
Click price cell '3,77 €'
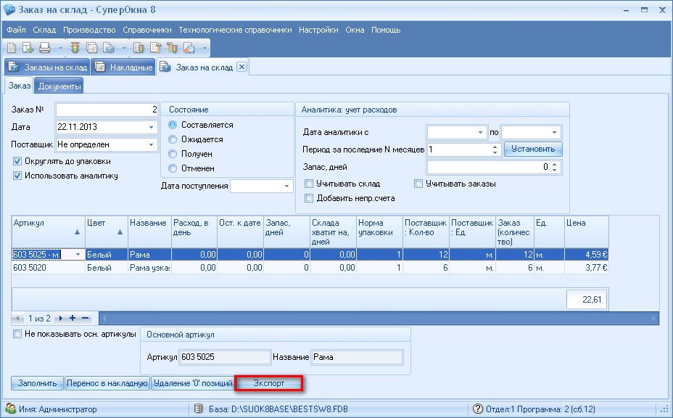click(586, 268)
